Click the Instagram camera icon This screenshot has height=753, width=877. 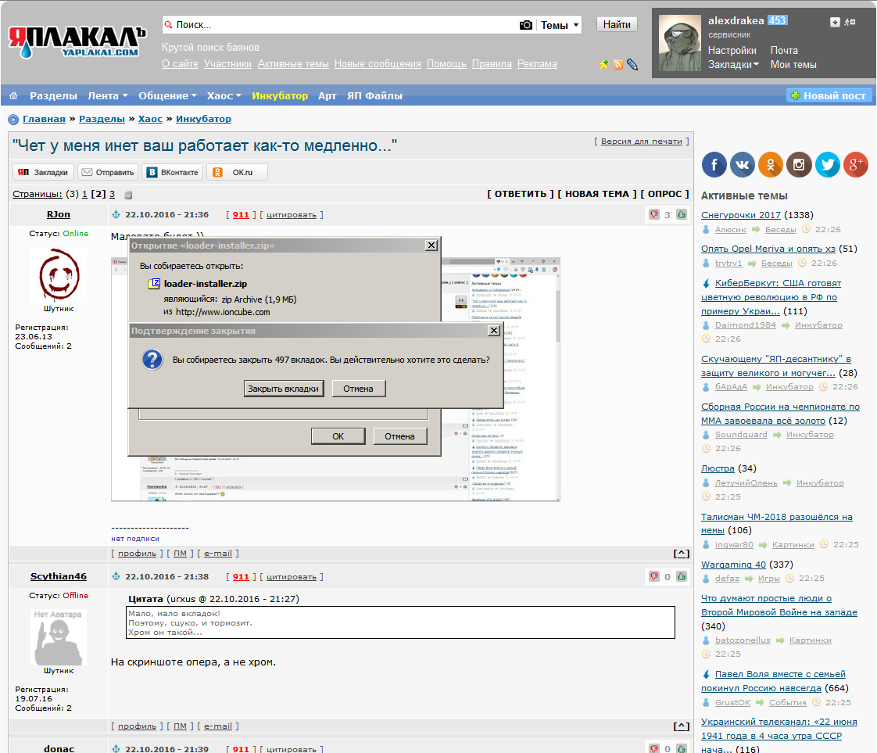tap(799, 164)
